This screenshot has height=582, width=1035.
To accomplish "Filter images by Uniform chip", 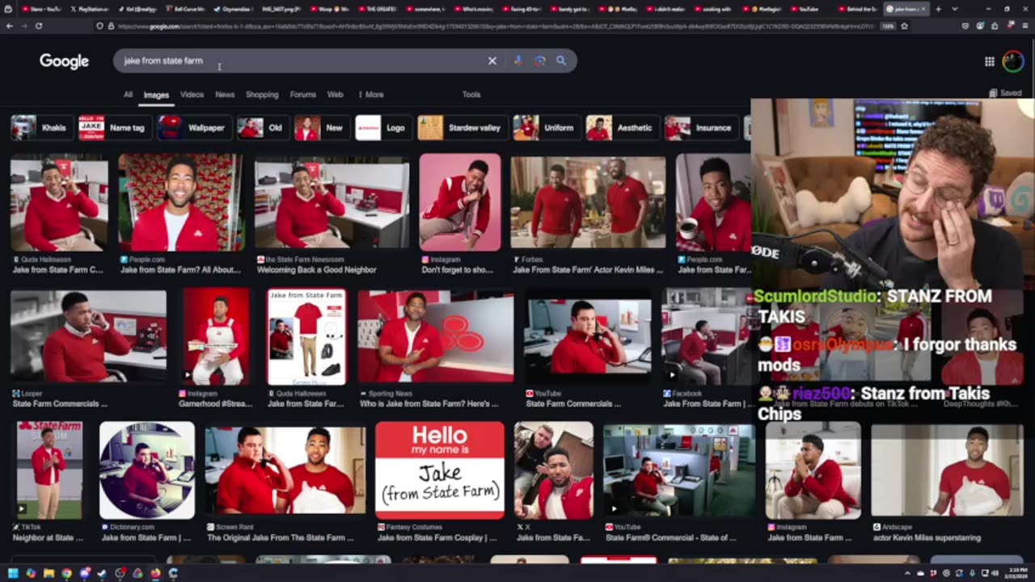I will click(x=546, y=128).
